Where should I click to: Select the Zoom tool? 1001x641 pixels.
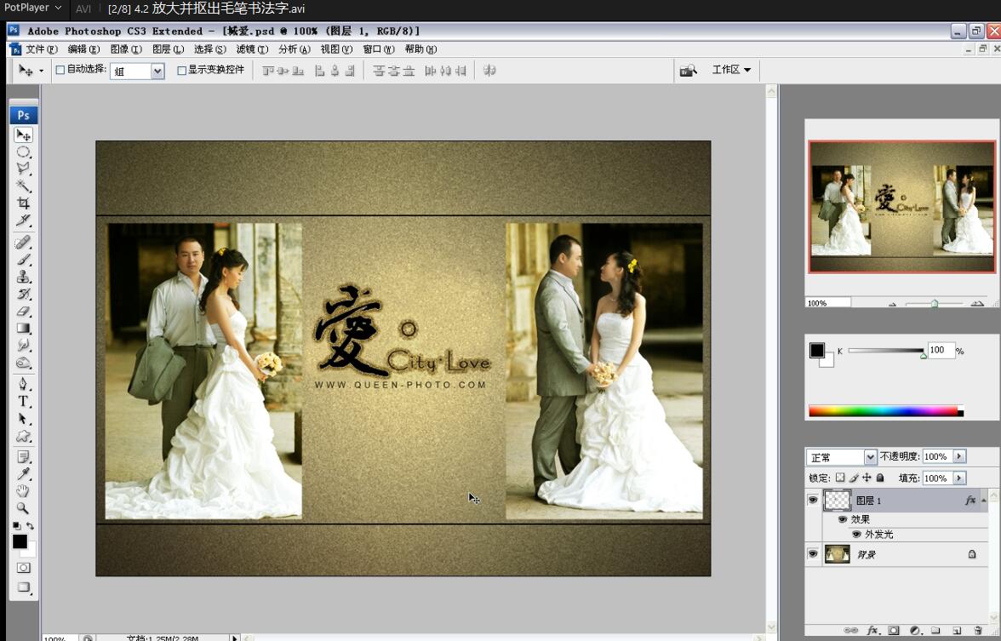tap(23, 508)
